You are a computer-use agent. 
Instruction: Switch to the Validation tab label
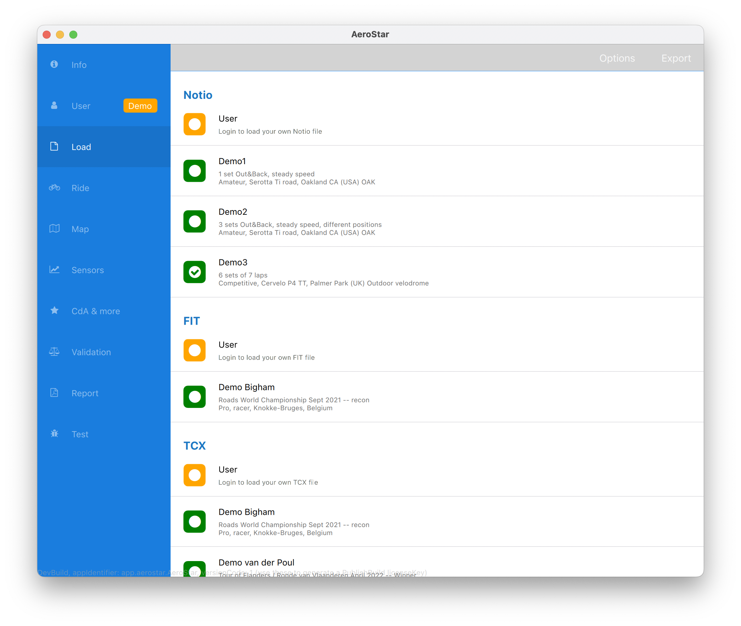coord(91,352)
